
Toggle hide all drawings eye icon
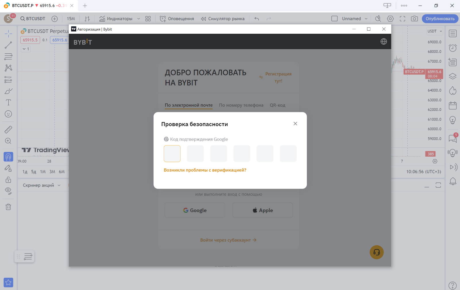(x=8, y=191)
